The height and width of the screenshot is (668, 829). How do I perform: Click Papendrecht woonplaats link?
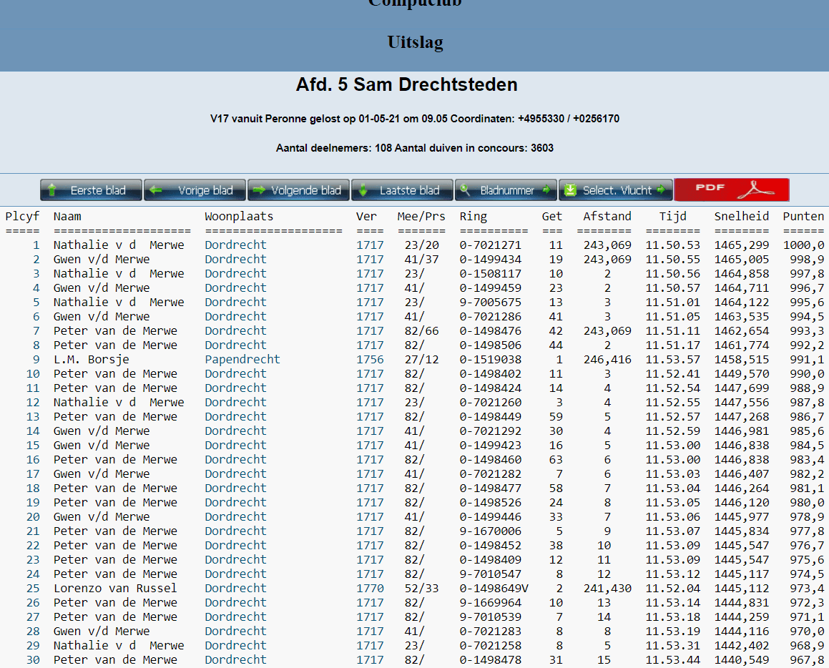pos(242,359)
